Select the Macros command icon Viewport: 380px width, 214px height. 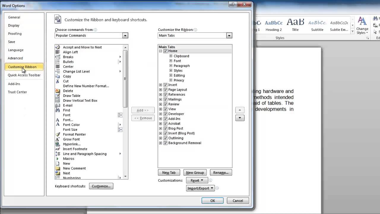coord(58,159)
